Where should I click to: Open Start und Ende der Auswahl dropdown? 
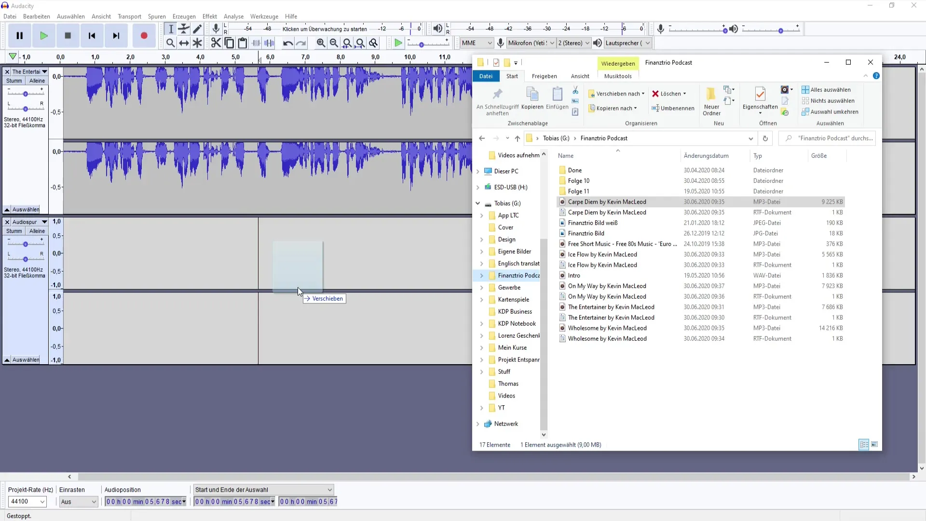(263, 490)
